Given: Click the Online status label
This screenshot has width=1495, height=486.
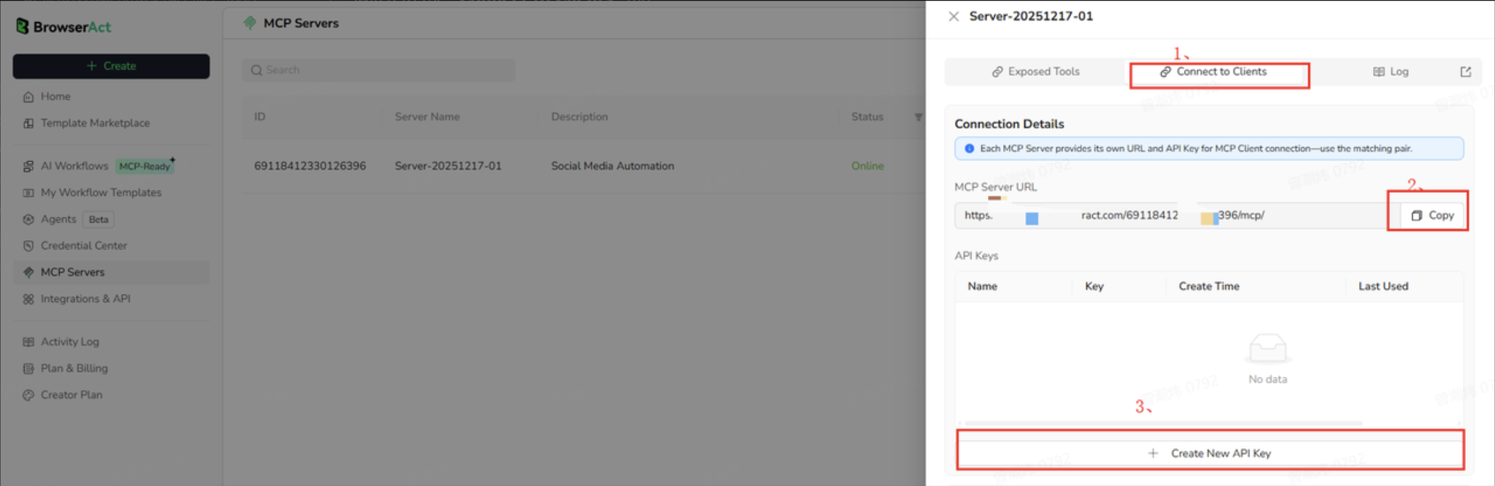Looking at the screenshot, I should (x=867, y=166).
